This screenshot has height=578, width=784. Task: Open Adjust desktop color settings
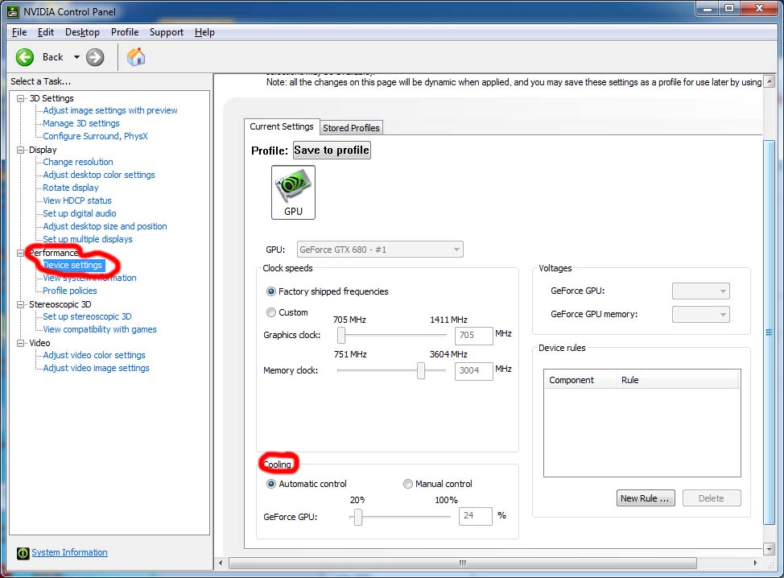click(x=99, y=175)
